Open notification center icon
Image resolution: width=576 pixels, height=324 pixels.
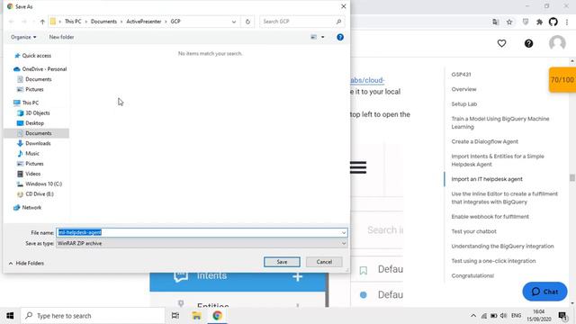(x=562, y=316)
